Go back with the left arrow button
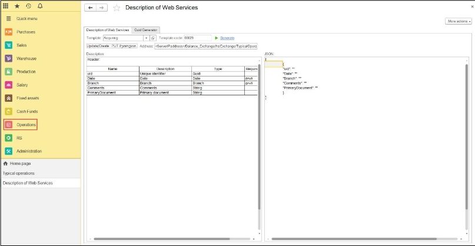Viewport: 475px width, 246px height. (x=91, y=8)
